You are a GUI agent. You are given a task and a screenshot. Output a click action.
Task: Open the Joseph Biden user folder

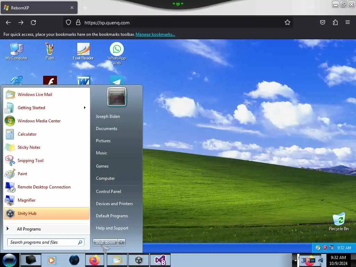tap(108, 116)
